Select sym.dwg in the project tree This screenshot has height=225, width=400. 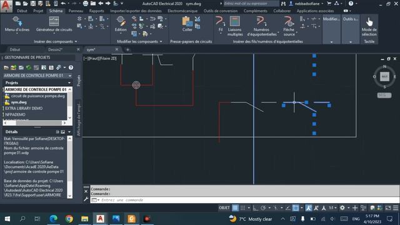[x=19, y=102]
